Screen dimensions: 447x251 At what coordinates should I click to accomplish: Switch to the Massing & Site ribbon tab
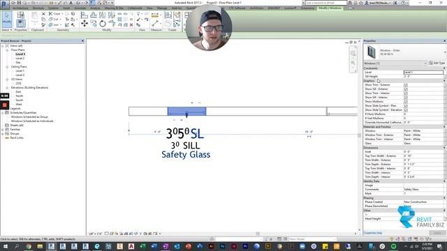click(x=114, y=8)
